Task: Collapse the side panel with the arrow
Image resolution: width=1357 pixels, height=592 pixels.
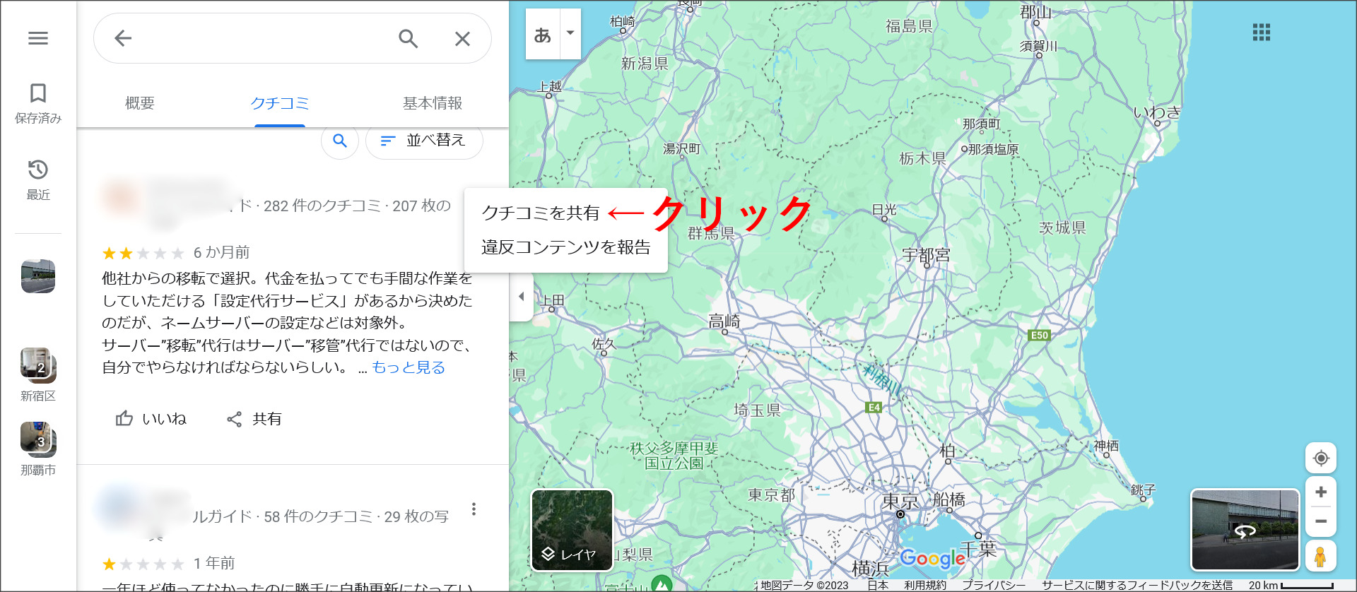Action: 521,297
